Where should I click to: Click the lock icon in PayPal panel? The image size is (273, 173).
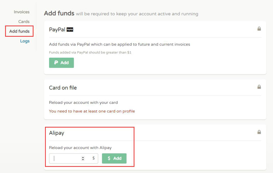pos(259,29)
